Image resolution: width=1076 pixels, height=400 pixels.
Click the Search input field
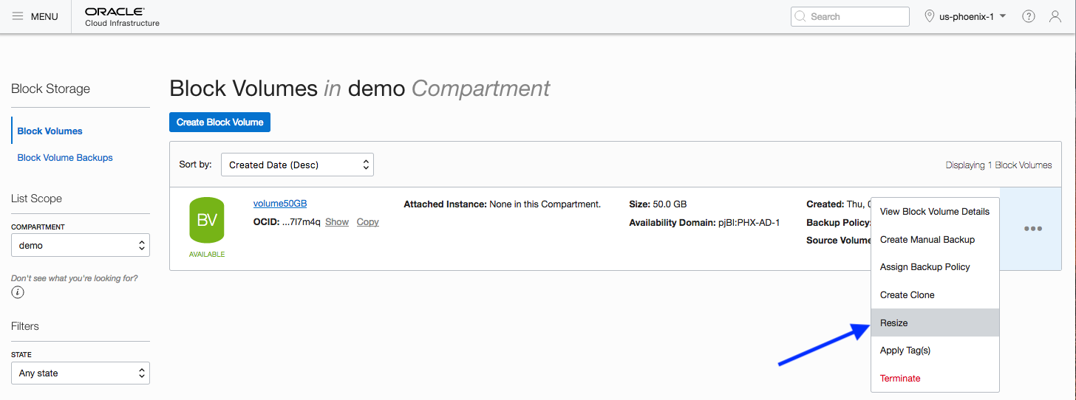pos(850,16)
